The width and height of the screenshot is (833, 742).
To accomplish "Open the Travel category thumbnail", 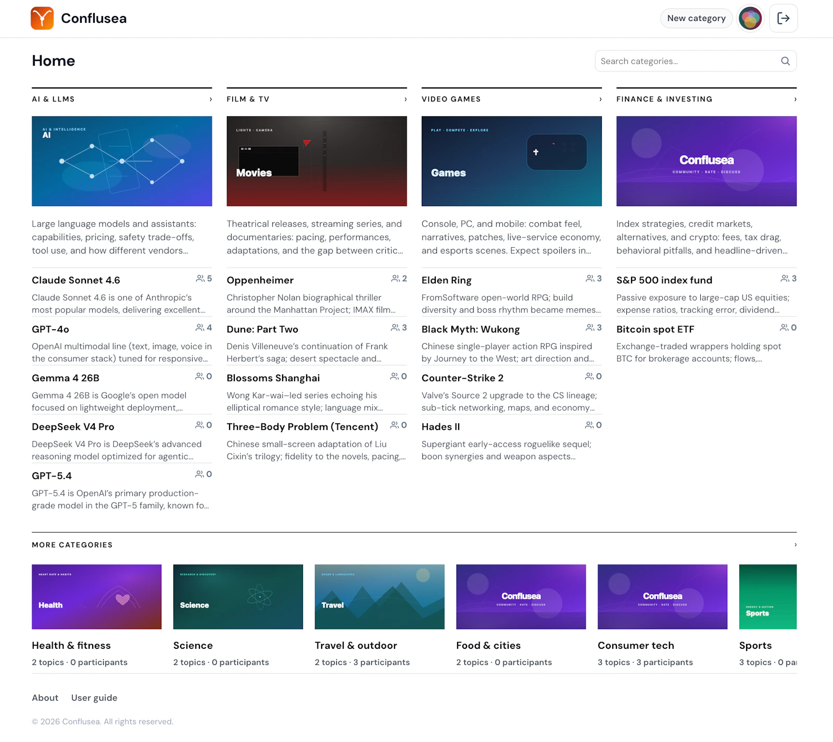I will click(380, 597).
